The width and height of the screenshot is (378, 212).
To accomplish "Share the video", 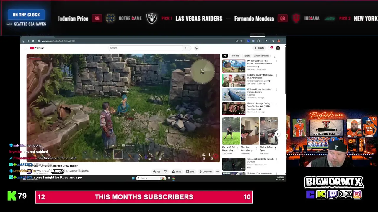I will click(x=177, y=172).
